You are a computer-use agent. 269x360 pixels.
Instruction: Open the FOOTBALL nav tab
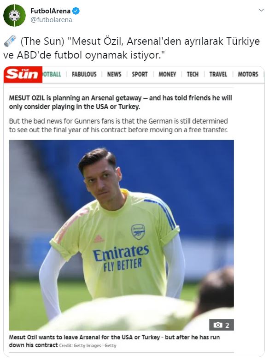[52, 74]
